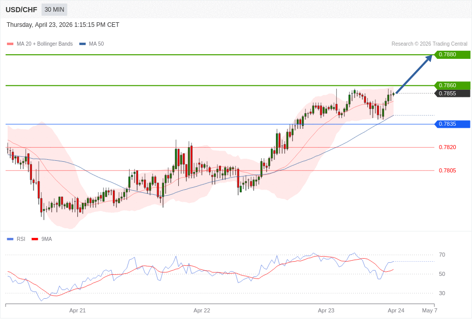
Task: Click the 0.7880 green target price tag
Action: pos(452,55)
